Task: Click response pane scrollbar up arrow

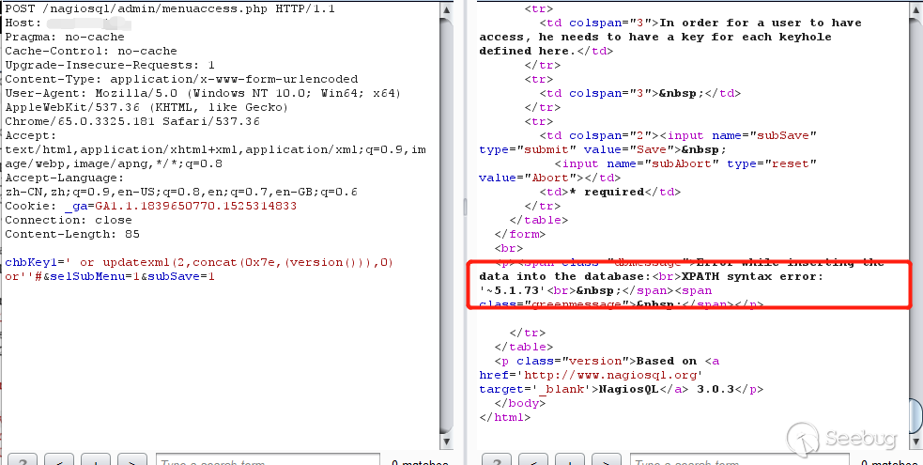Action: 916,10
